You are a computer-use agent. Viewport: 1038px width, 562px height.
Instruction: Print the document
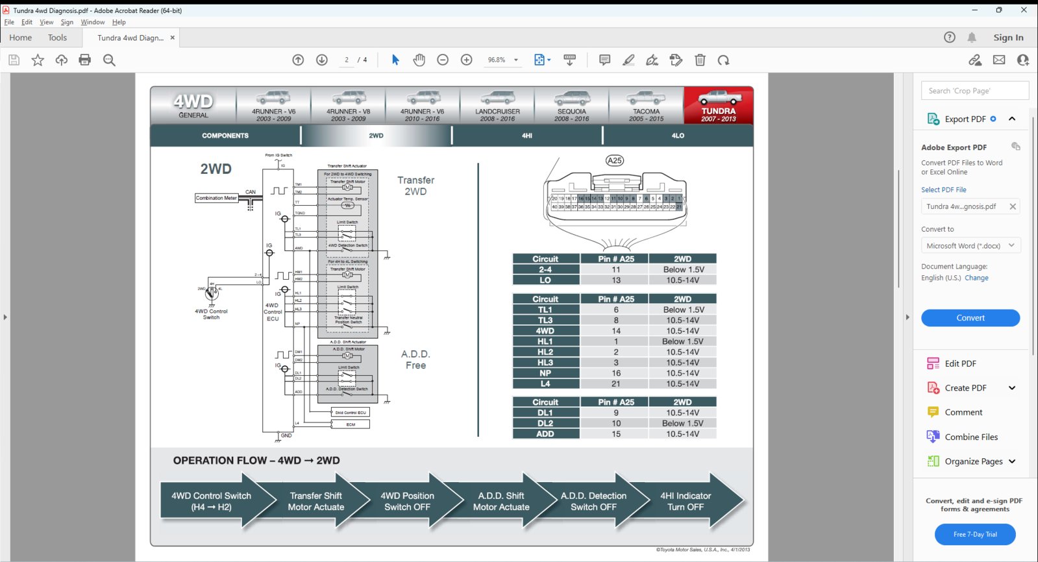point(85,60)
